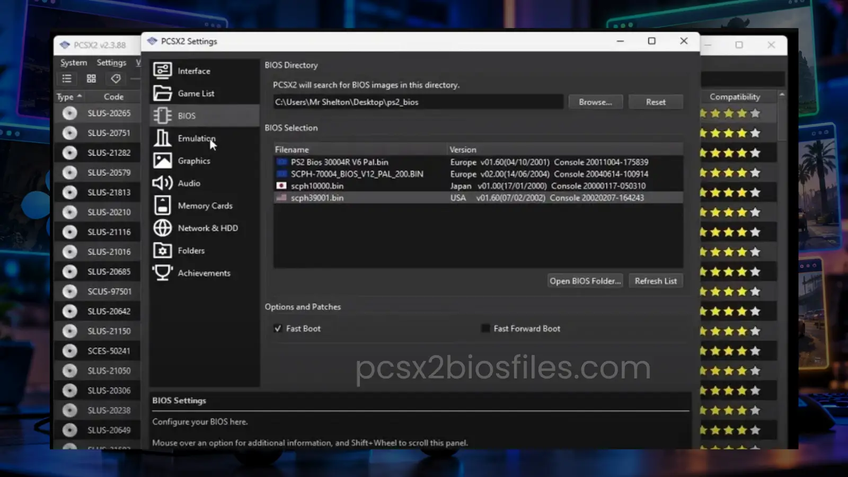Click the Refresh List button
This screenshot has width=848, height=477.
pos(656,281)
